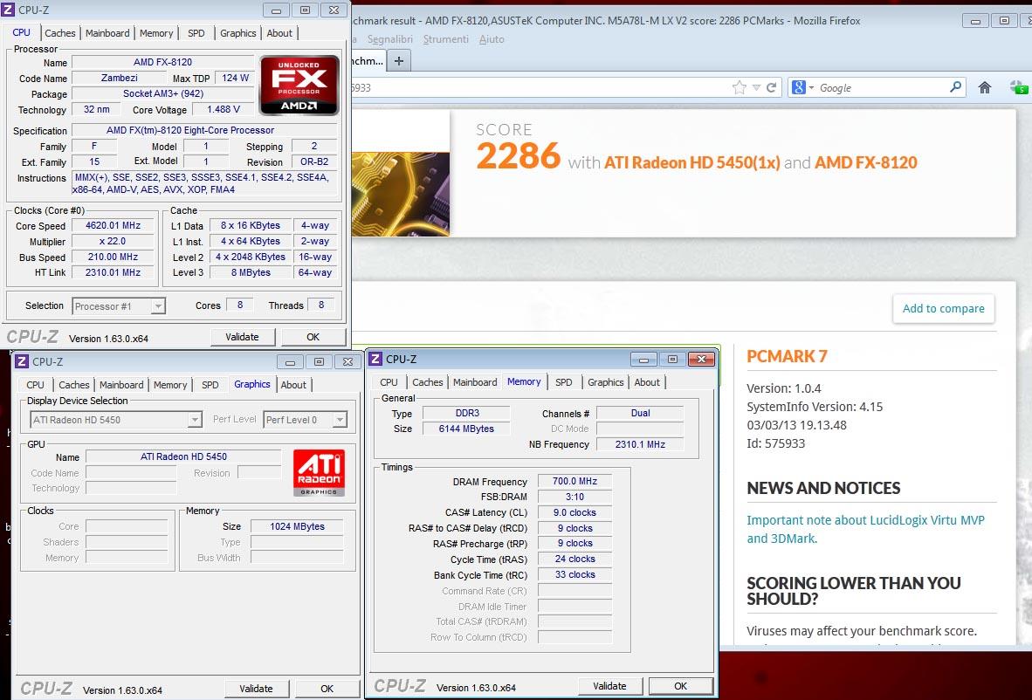Screen dimensions: 1032x700
Task: Click CPU-Z icon in Graphics window title
Action: pos(22,361)
